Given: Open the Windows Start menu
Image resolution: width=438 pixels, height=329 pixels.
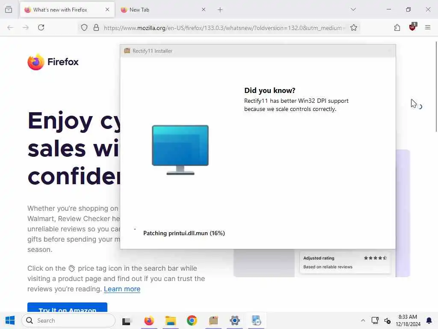Looking at the screenshot, I should pos(10,320).
